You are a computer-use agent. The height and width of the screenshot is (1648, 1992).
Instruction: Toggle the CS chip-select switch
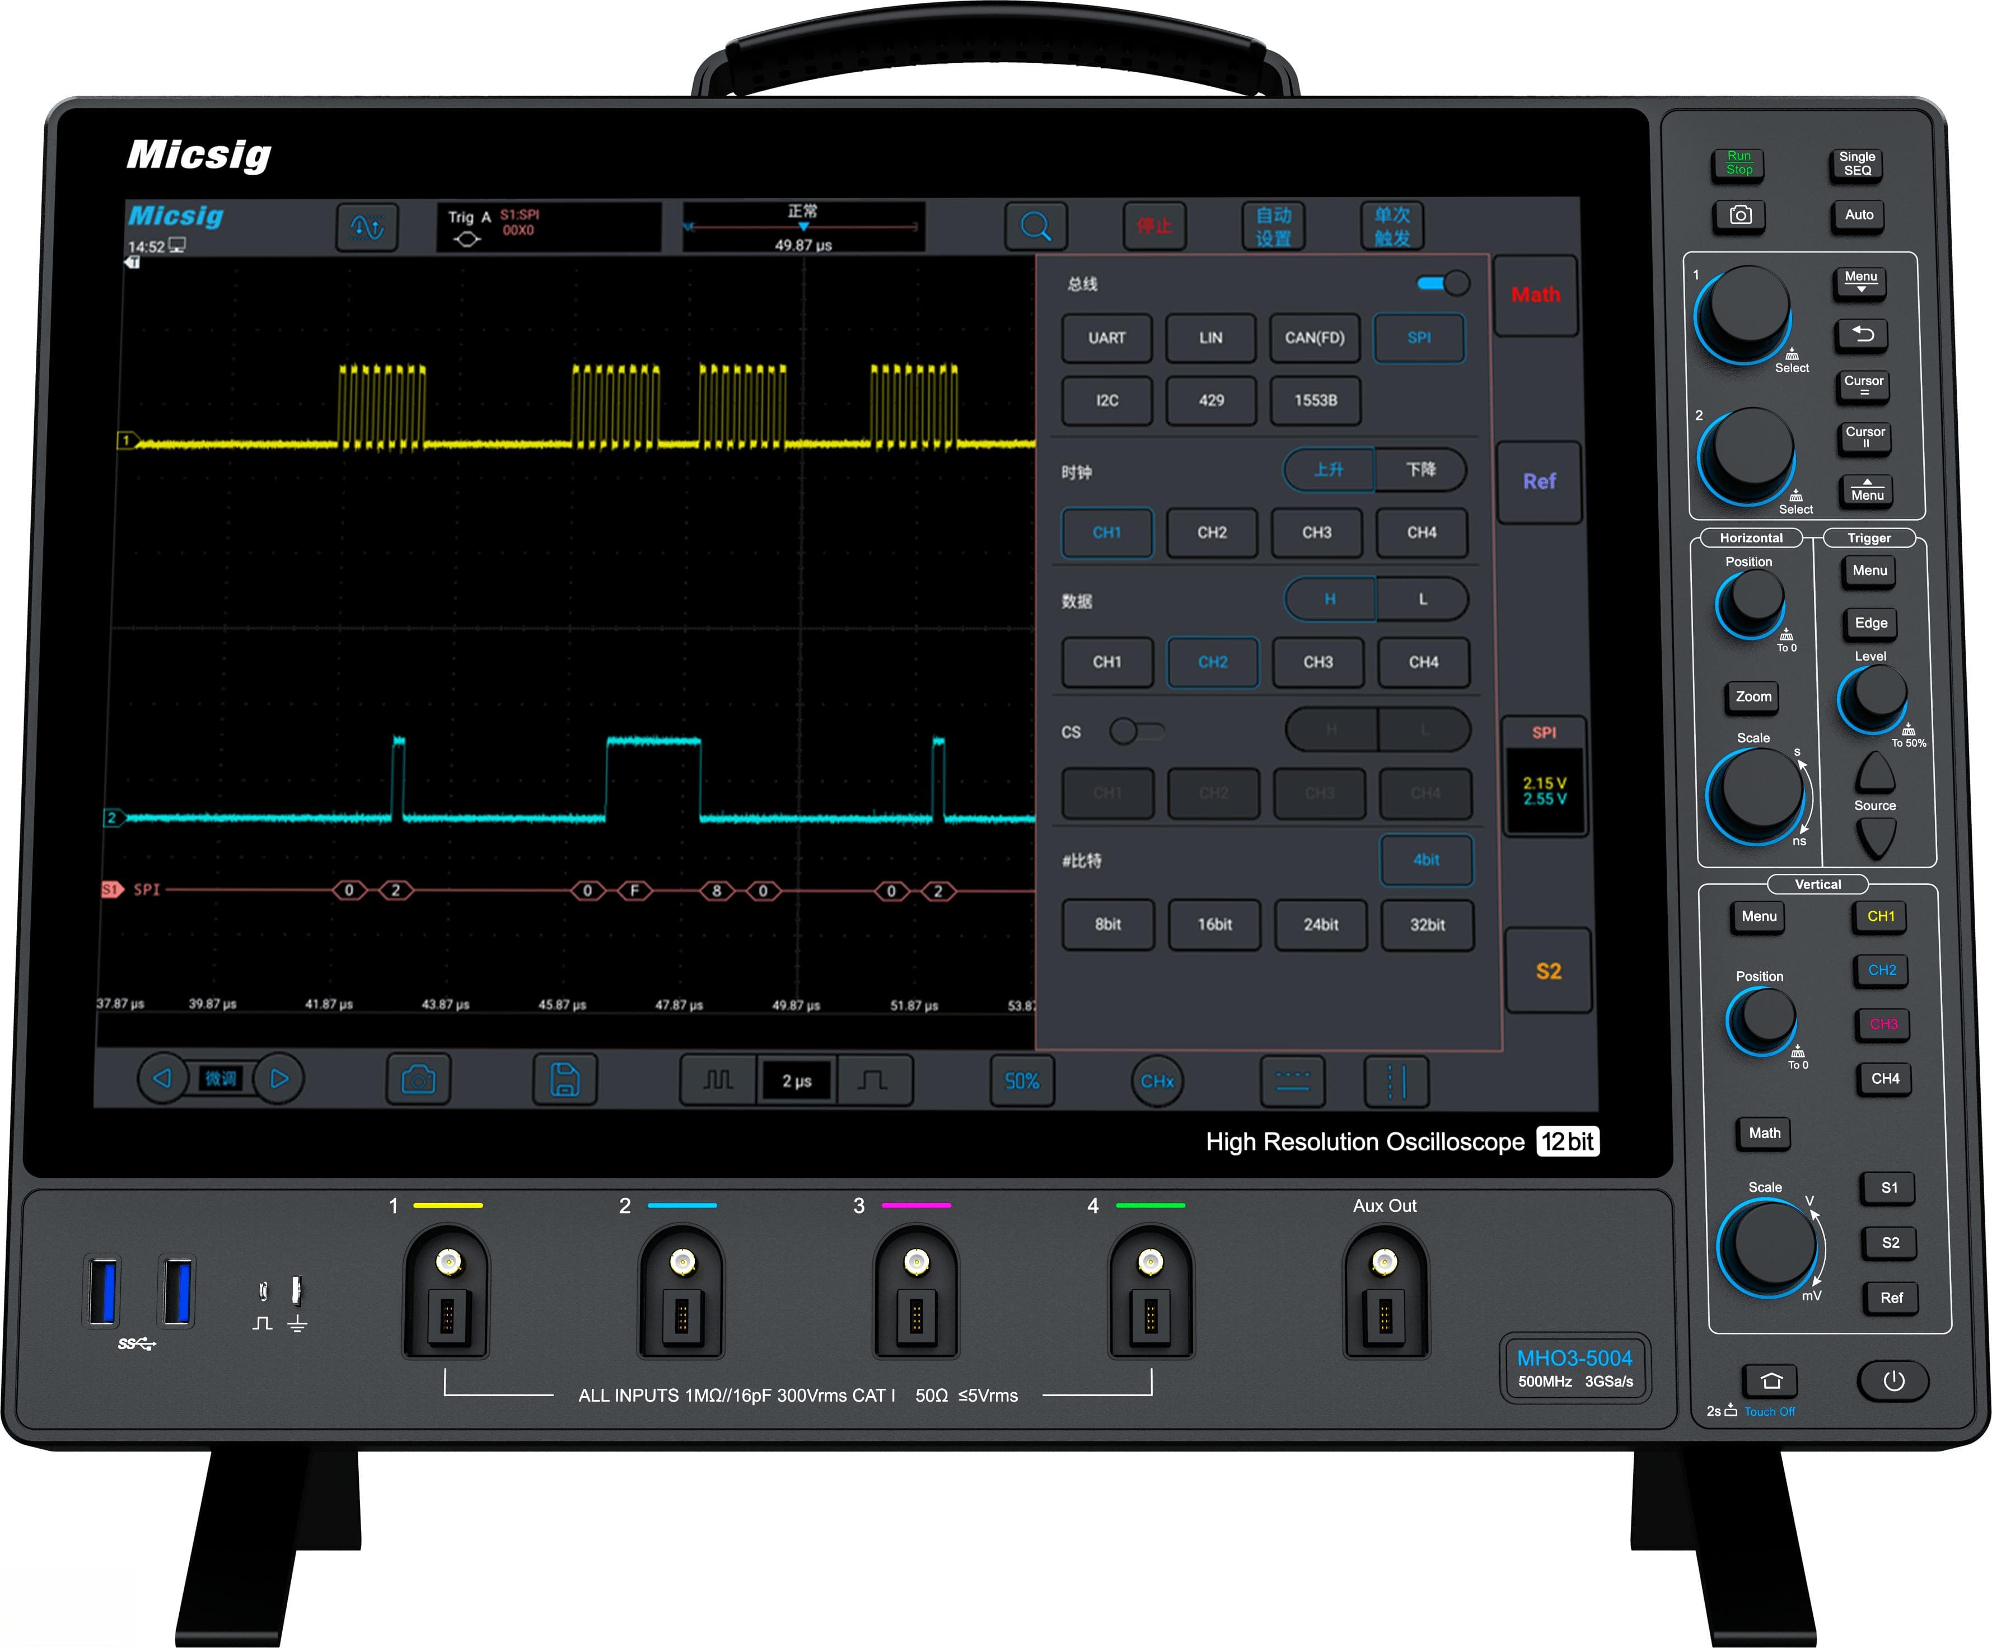pos(1137,731)
